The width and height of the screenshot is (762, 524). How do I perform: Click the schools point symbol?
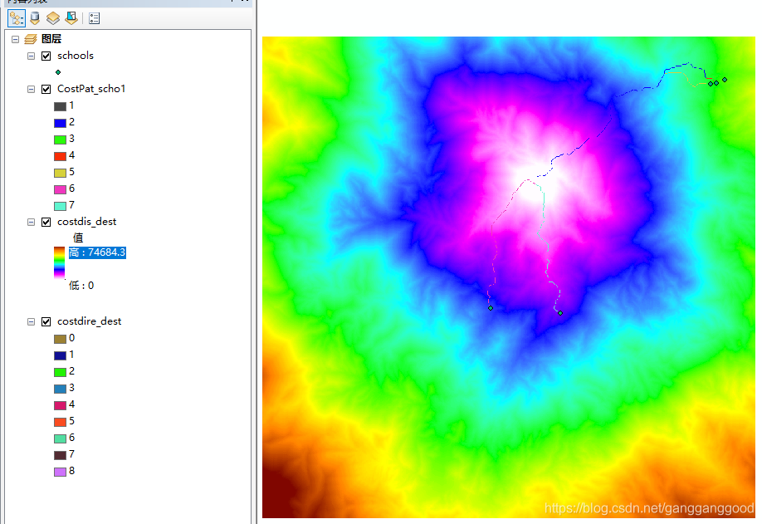tap(58, 72)
